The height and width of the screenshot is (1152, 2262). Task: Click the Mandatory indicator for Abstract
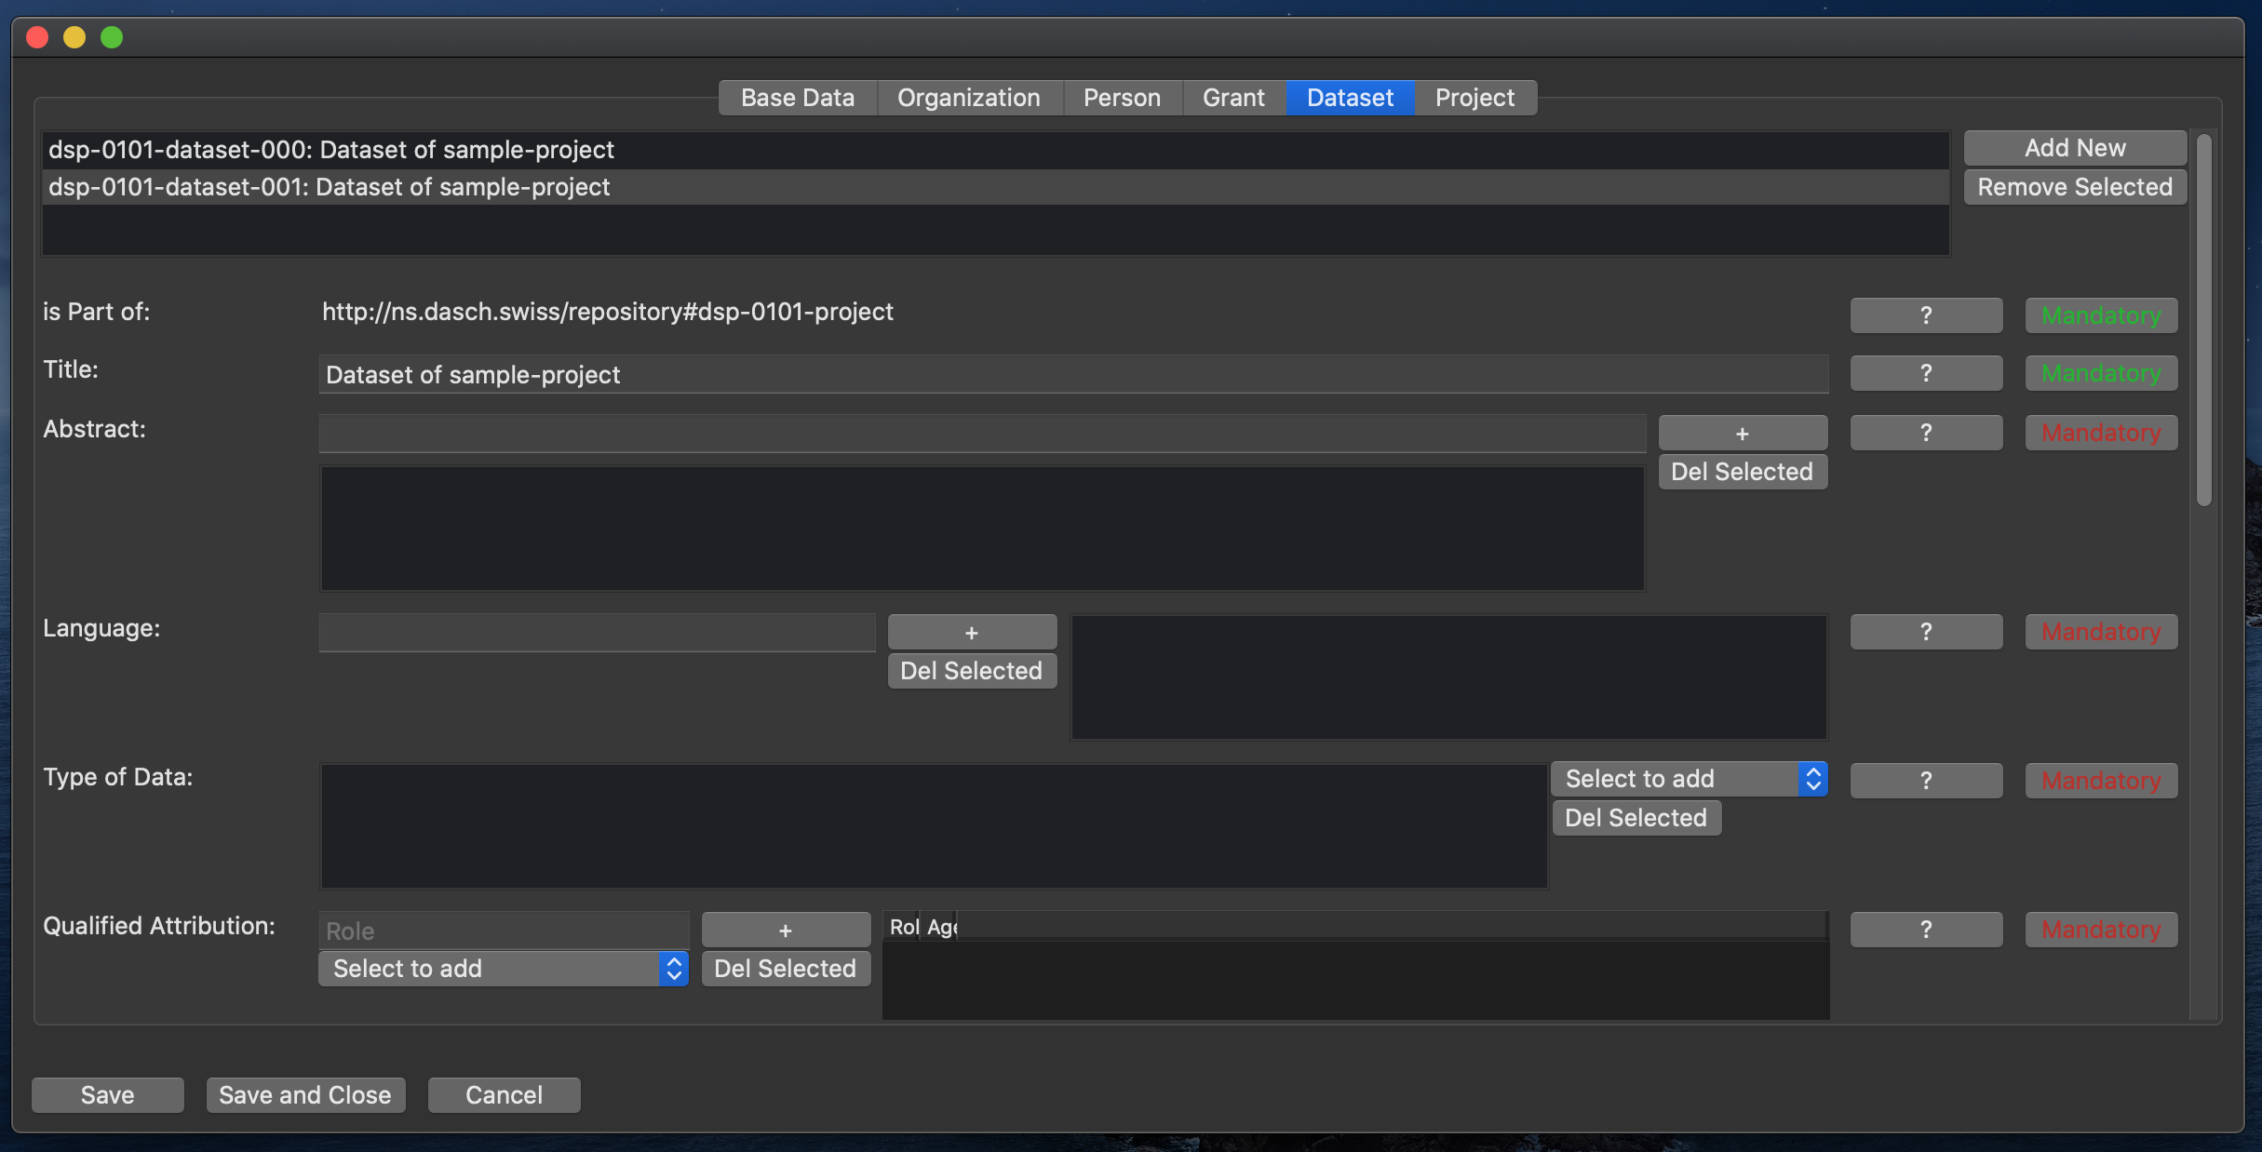[2101, 433]
